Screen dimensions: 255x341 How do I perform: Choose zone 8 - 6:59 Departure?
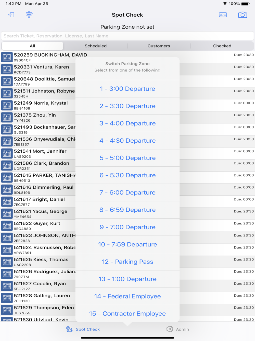[x=127, y=210]
